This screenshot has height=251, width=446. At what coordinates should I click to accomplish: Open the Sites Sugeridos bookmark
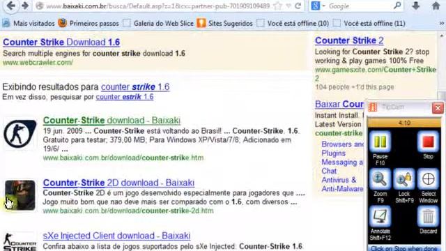tap(224, 23)
